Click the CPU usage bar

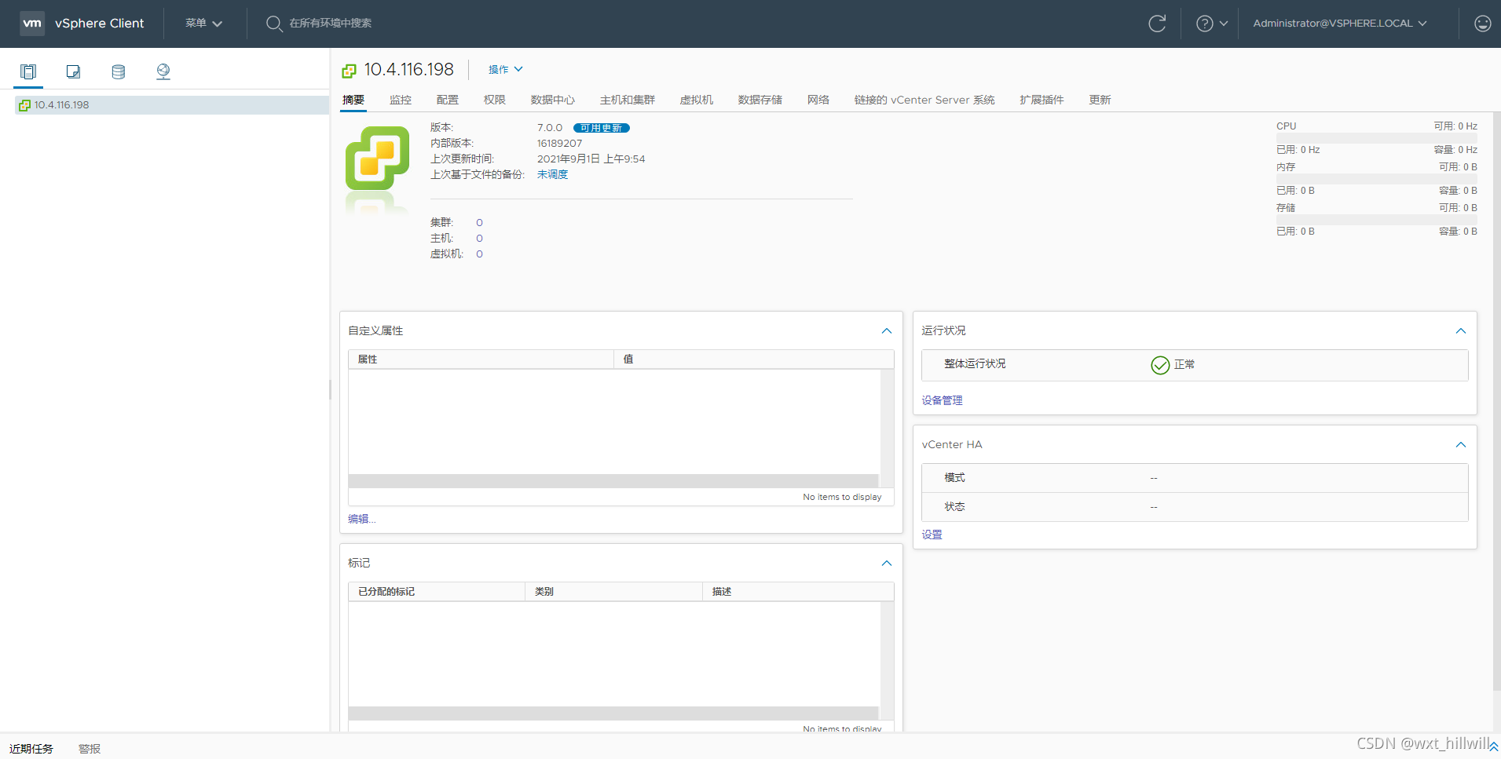1377,138
